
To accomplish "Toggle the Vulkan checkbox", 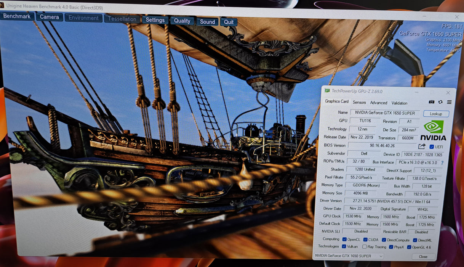I will tap(344, 246).
